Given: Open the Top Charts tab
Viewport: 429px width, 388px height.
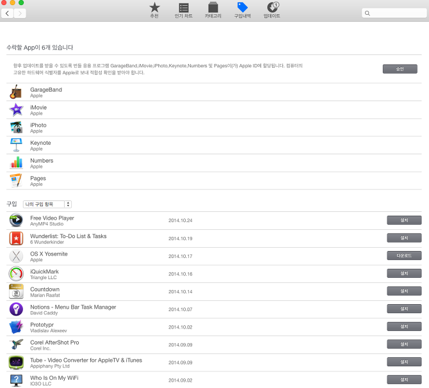Looking at the screenshot, I should [x=183, y=10].
